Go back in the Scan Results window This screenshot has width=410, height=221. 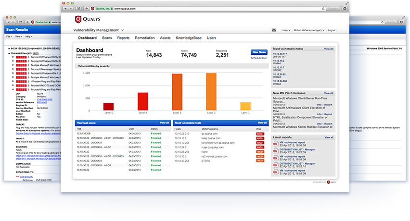tap(8, 22)
